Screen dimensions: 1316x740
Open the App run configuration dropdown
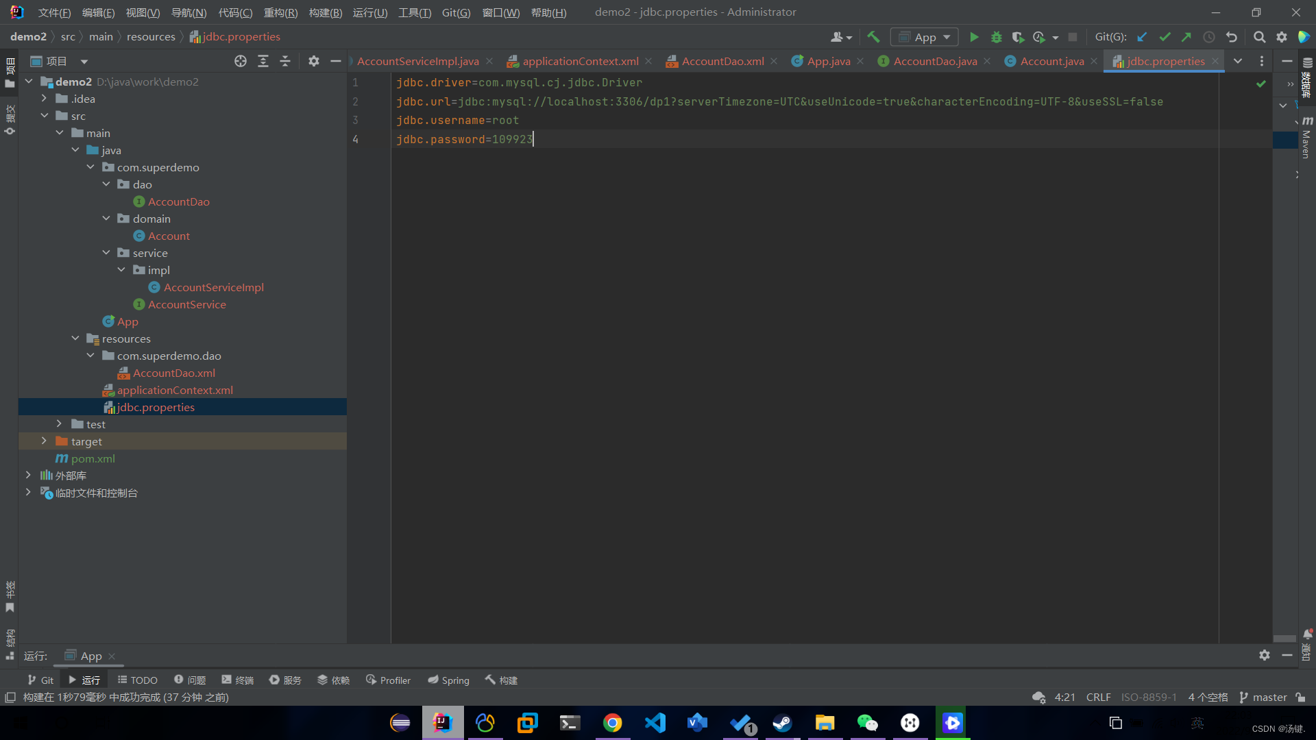[924, 37]
